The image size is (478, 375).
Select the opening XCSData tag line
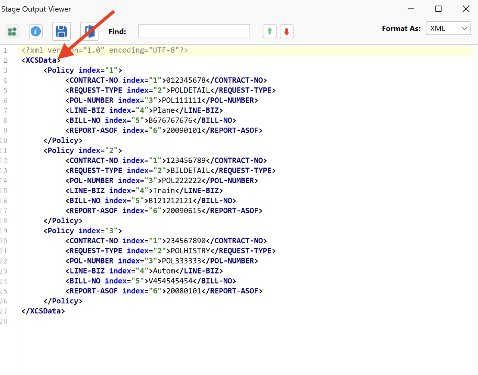[x=41, y=60]
